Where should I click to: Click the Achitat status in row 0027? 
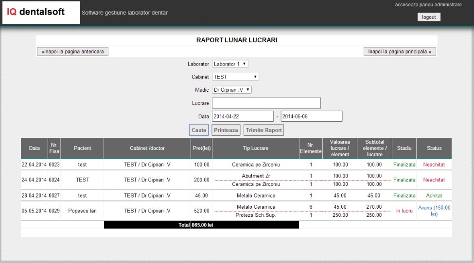click(x=434, y=196)
